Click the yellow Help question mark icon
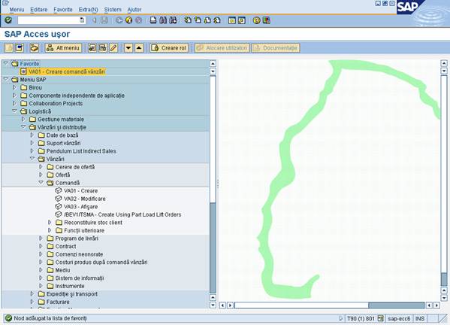This screenshot has height=325, width=450. point(257,20)
